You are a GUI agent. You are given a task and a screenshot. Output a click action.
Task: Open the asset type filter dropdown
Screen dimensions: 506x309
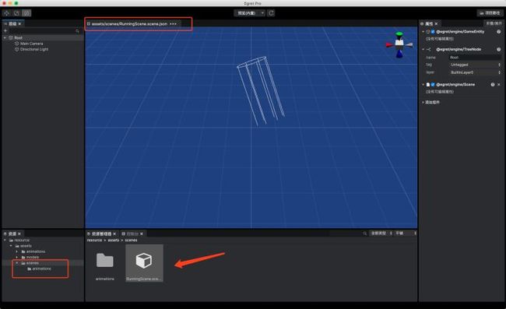pos(381,234)
